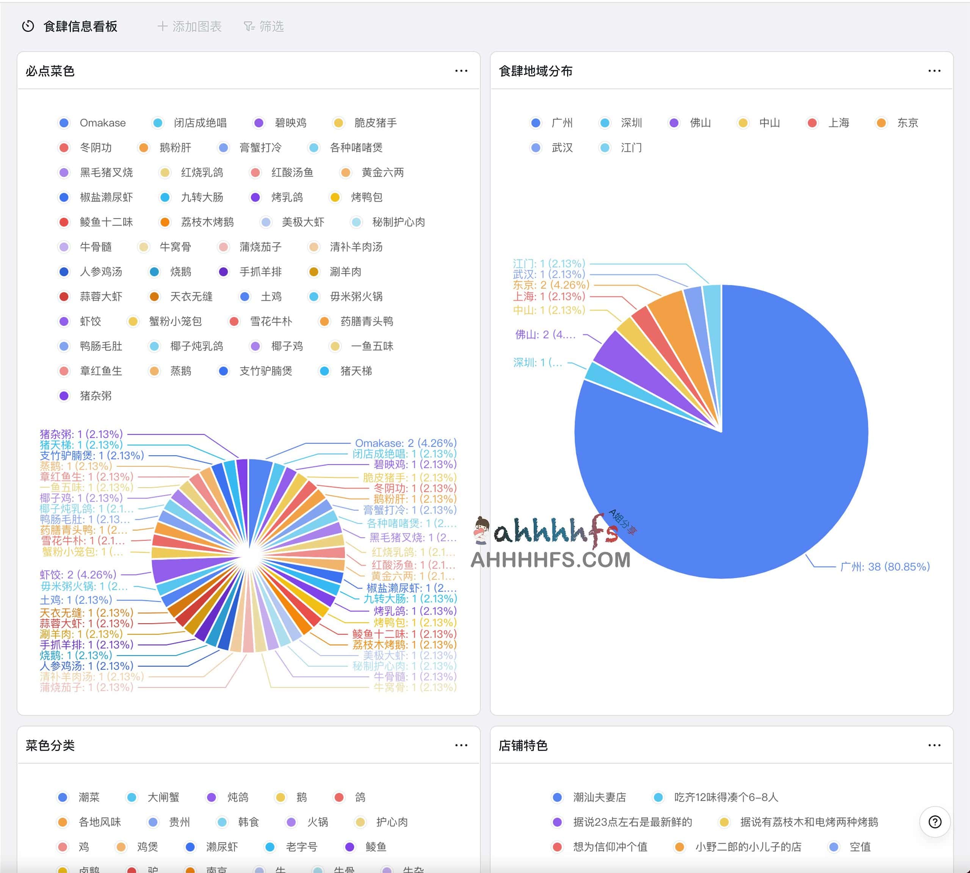Open the 店铺特色 card's more options icon
Viewport: 970px width, 873px height.
934,745
